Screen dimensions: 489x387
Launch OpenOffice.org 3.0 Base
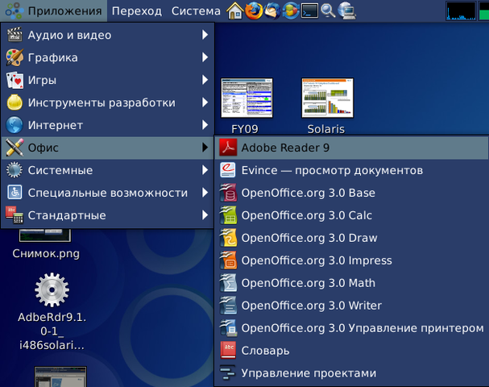coord(351,193)
